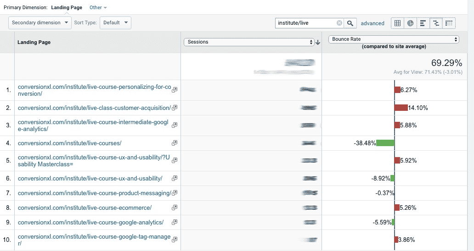Open live-course-ecommerce external link icon
This screenshot has height=251, width=474.
pos(175,207)
